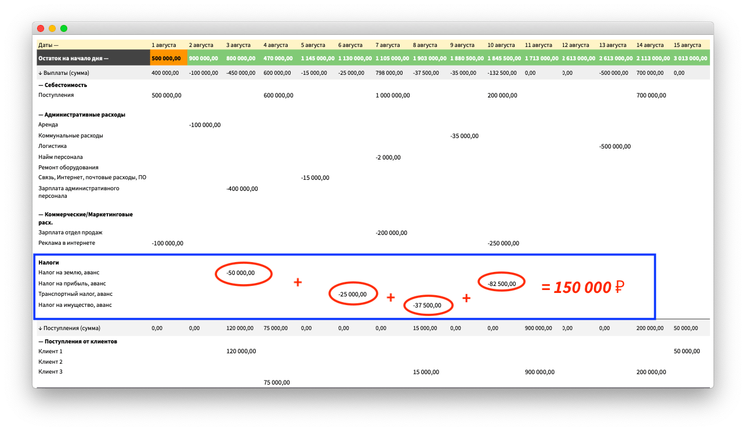
Task: Click the 1 000 000,00 receipts cell
Action: click(393, 95)
